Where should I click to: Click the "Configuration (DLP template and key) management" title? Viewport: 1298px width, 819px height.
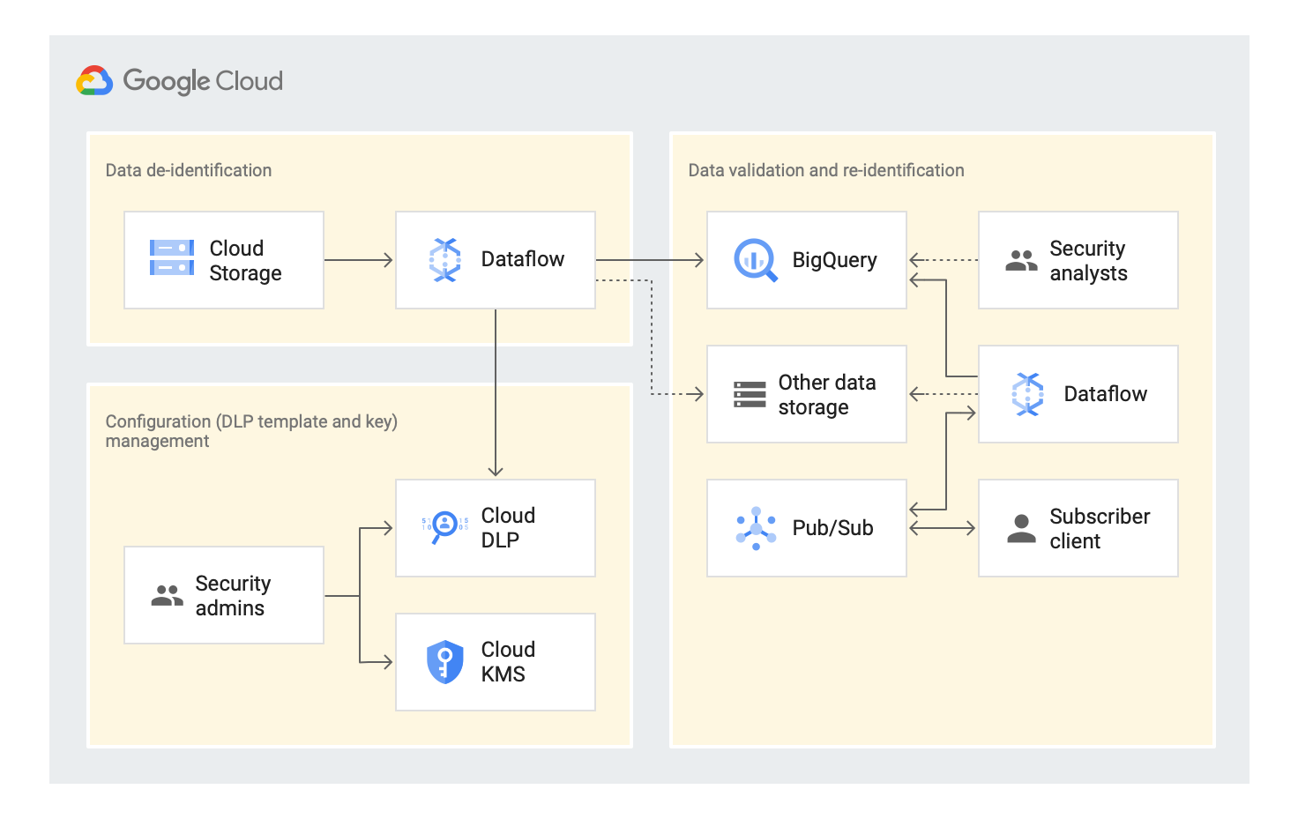(x=251, y=431)
